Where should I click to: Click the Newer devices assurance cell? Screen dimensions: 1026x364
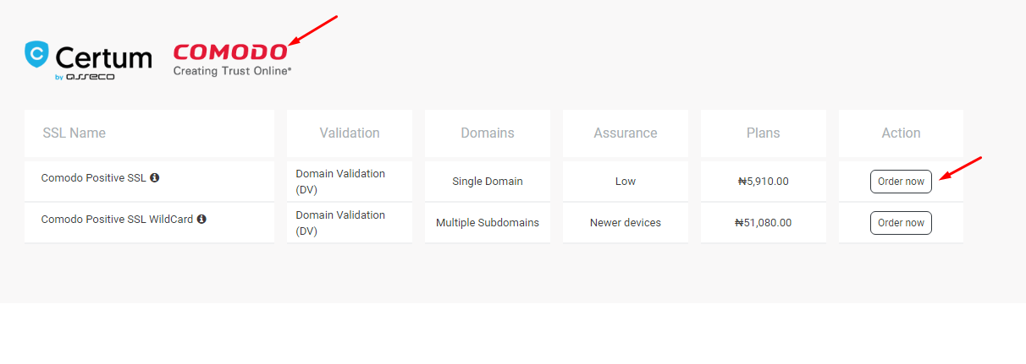point(626,223)
